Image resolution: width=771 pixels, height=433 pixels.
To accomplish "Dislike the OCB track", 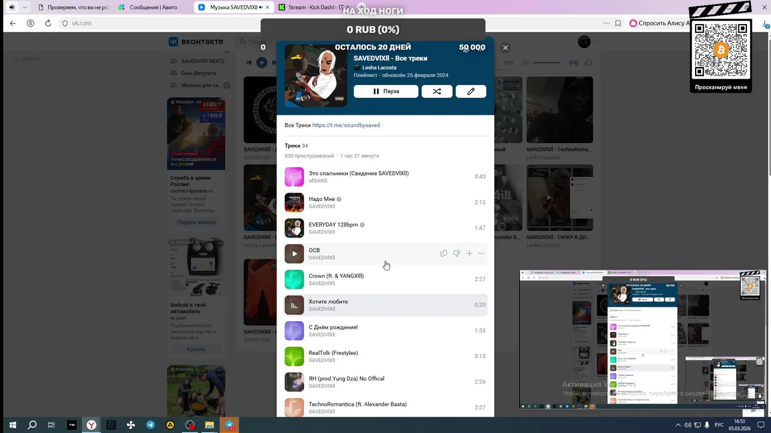I will pos(456,254).
